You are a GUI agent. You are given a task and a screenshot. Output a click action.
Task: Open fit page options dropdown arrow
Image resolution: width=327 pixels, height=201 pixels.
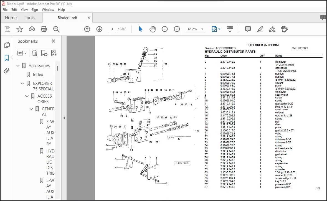click(x=219, y=29)
